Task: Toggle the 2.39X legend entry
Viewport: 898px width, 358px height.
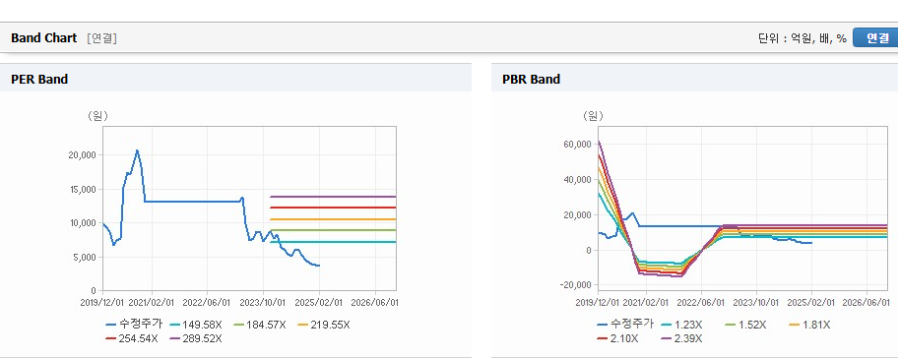Action: click(681, 338)
